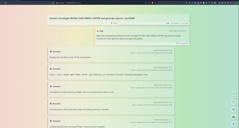Click Assistant avatar on 'Investigation started' message

pos(51,86)
